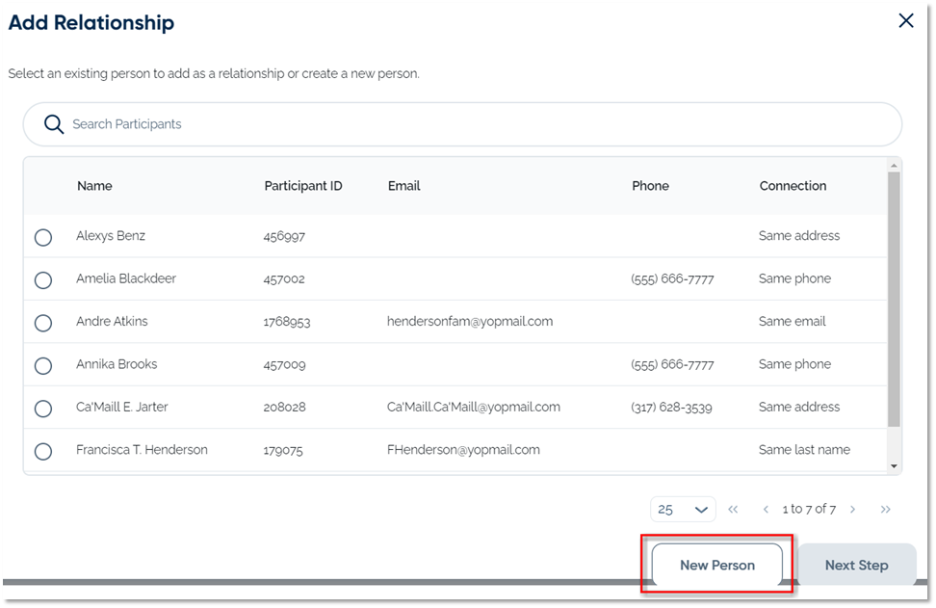Click the search magnifier icon
The height and width of the screenshot is (608, 936).
point(54,124)
